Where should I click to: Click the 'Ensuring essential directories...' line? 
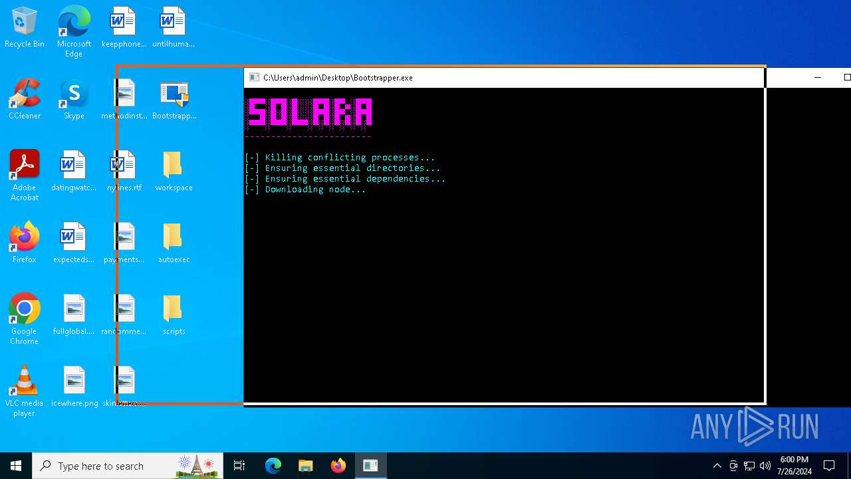coord(342,168)
